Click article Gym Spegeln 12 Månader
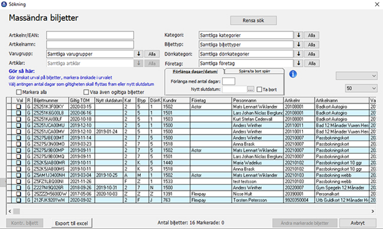383x229 pixels. (340, 188)
